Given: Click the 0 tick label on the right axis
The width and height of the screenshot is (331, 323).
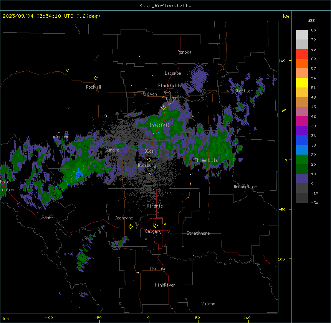Looking at the screenshot, I should coord(286,160).
